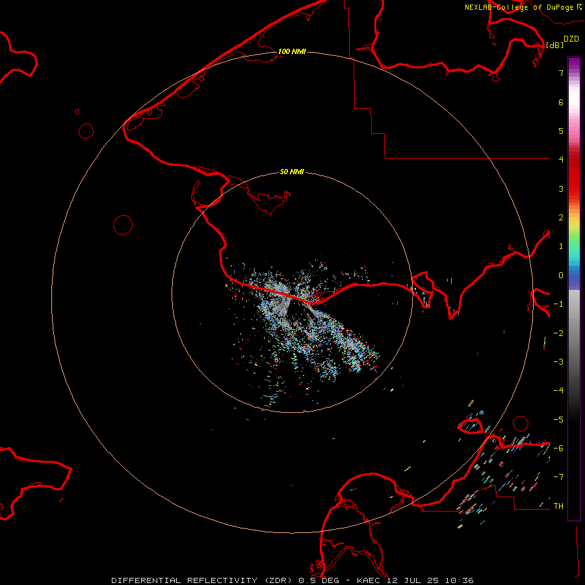
Task: Click the -1 value on the color scale
Action: [x=558, y=304]
